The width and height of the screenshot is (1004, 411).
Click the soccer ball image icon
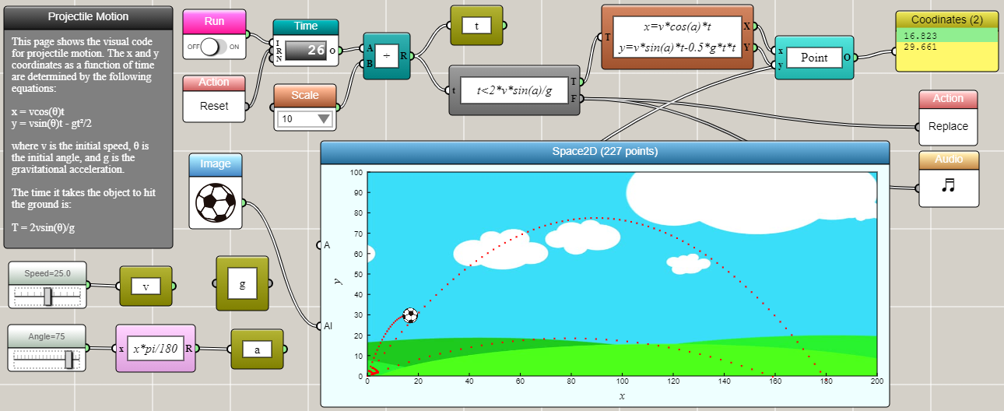pos(216,204)
